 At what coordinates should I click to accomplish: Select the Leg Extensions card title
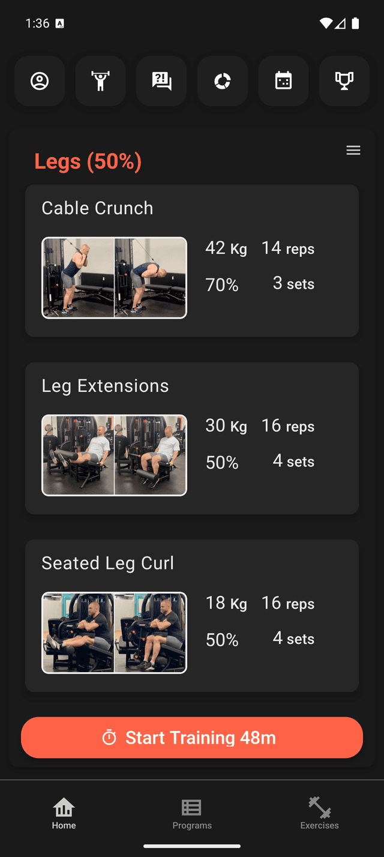point(105,386)
